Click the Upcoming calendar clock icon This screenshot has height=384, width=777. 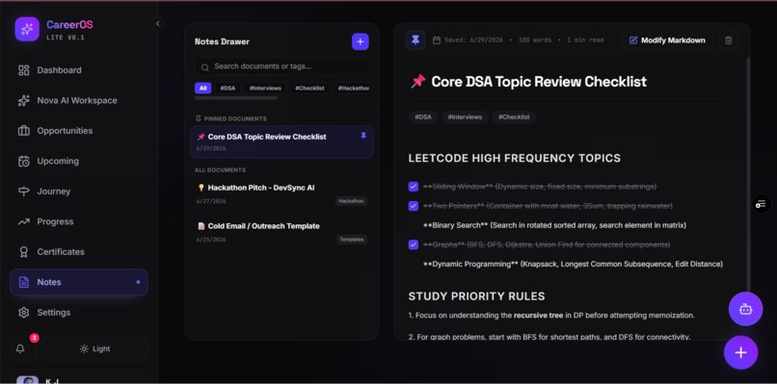[24, 161]
